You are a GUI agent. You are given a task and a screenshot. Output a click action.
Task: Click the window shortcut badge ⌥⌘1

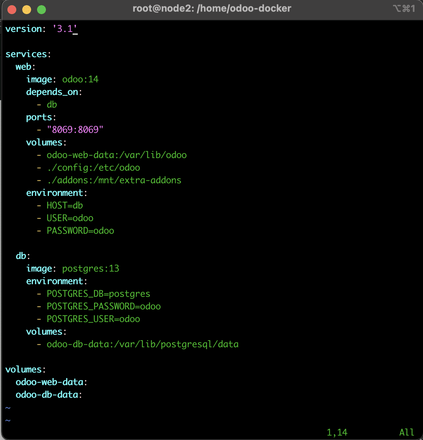(x=404, y=8)
